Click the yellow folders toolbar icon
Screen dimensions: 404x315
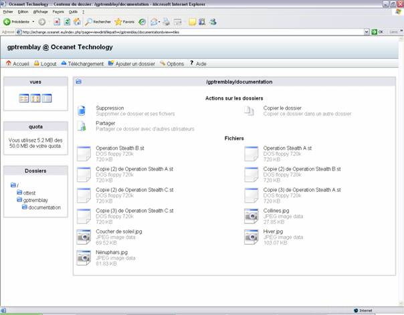(192, 22)
